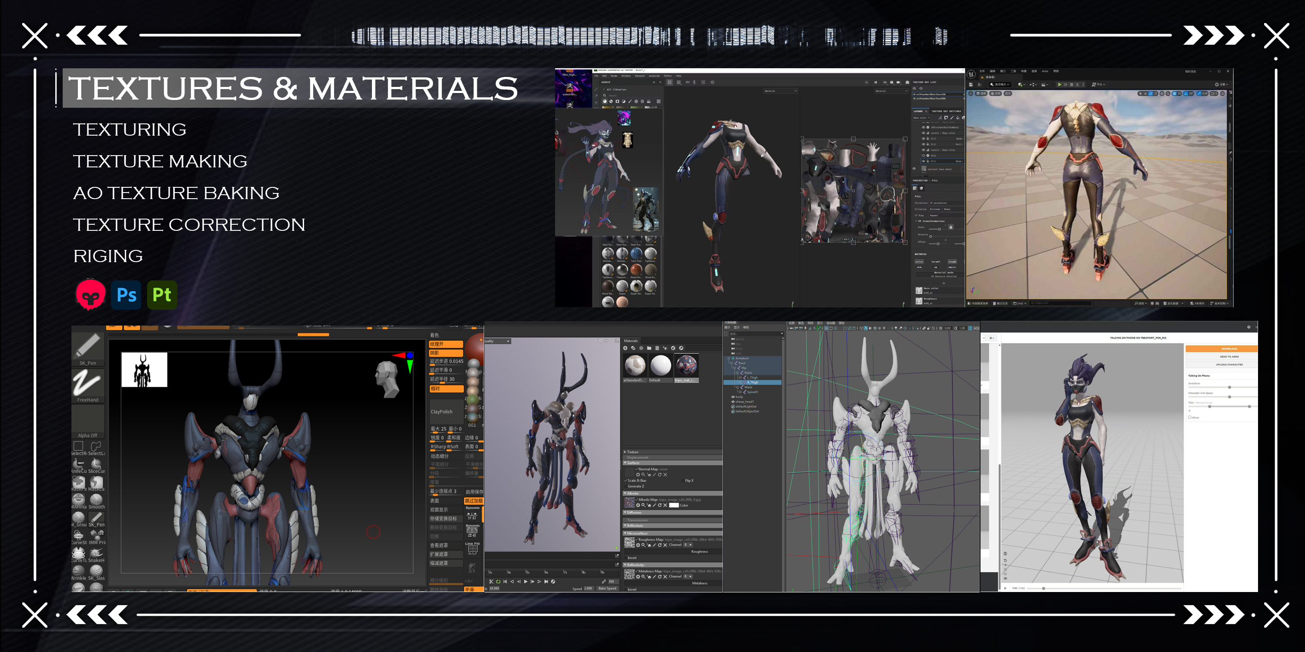
Task: Toggle the Scale & Bias checkbox
Action: (626, 480)
